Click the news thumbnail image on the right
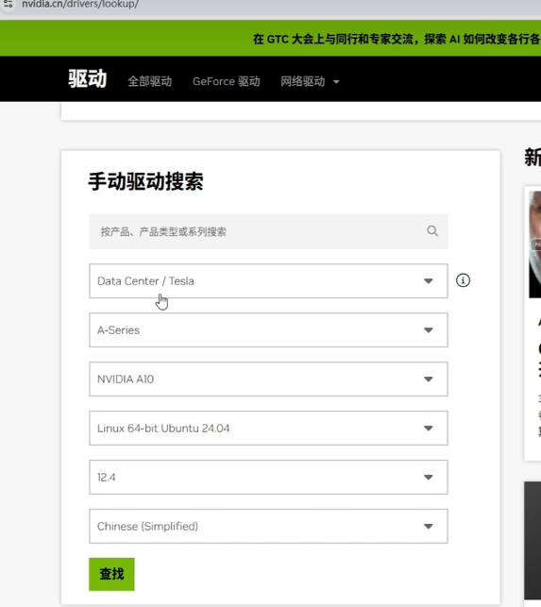The width and height of the screenshot is (541, 607). pyautogui.click(x=534, y=244)
